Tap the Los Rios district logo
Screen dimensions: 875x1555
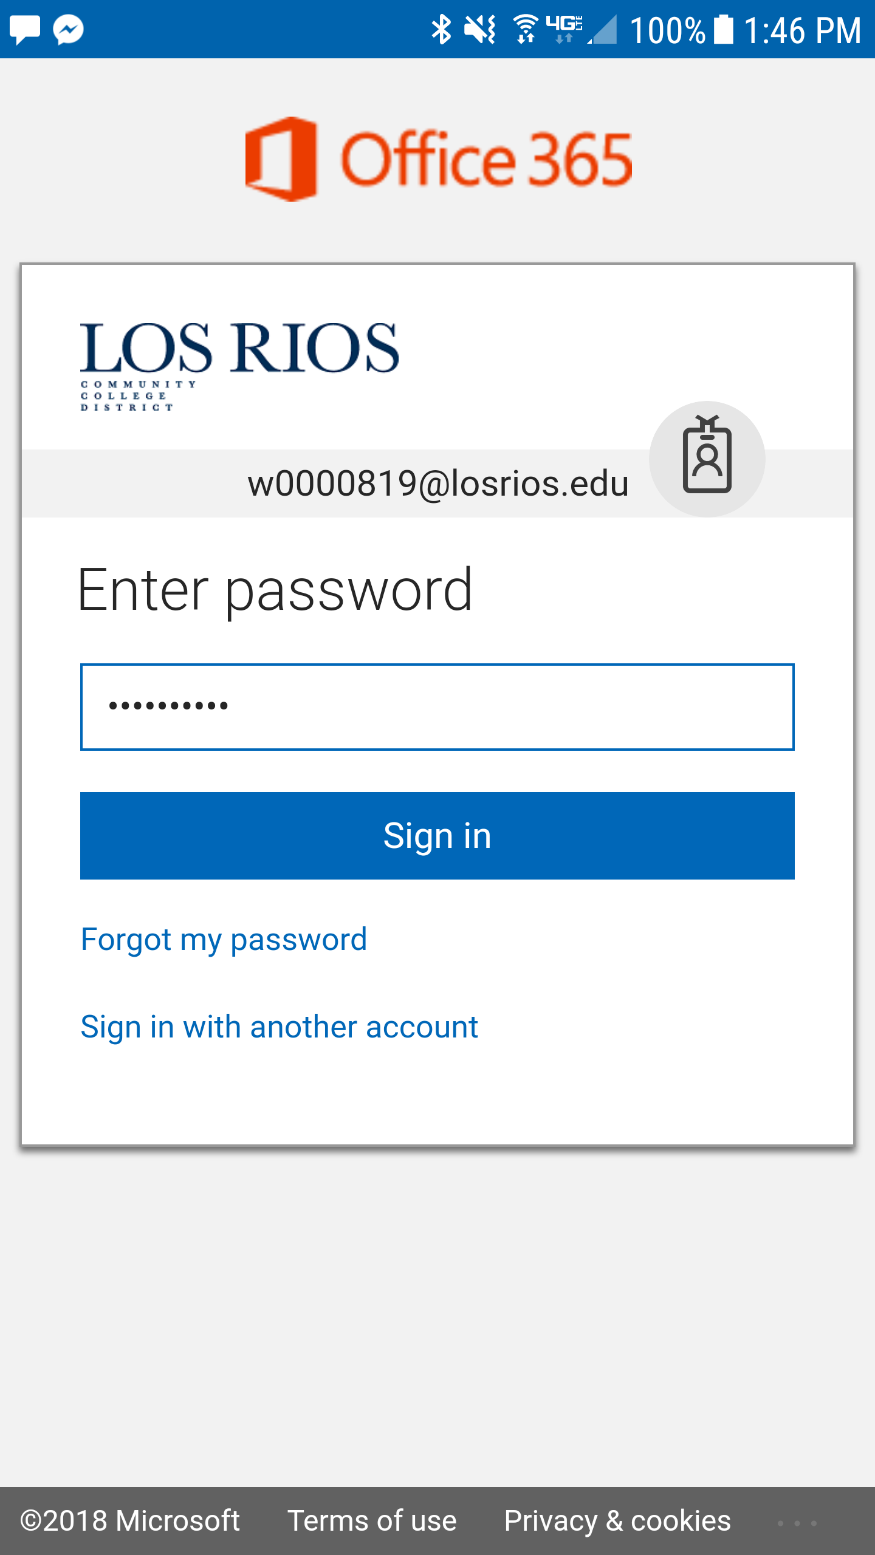click(239, 366)
